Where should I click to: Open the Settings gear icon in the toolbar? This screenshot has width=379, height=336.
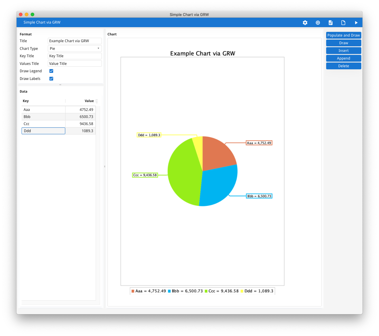coord(305,22)
